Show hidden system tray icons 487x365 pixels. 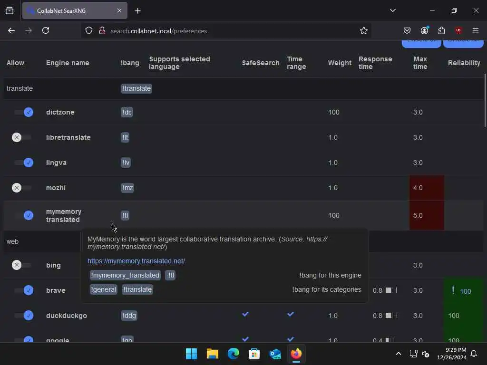[x=399, y=354]
